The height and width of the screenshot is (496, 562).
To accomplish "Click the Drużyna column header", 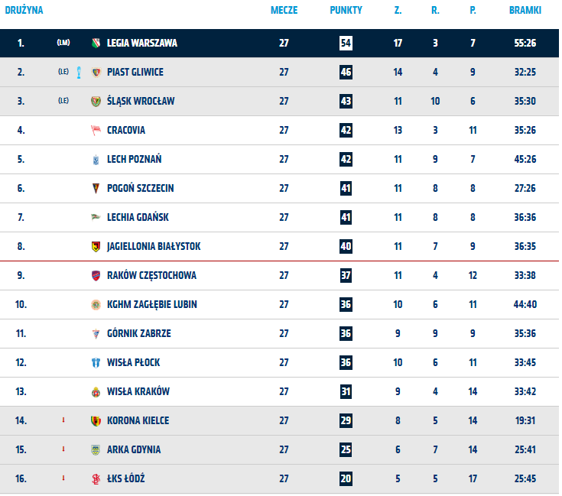I will point(24,11).
